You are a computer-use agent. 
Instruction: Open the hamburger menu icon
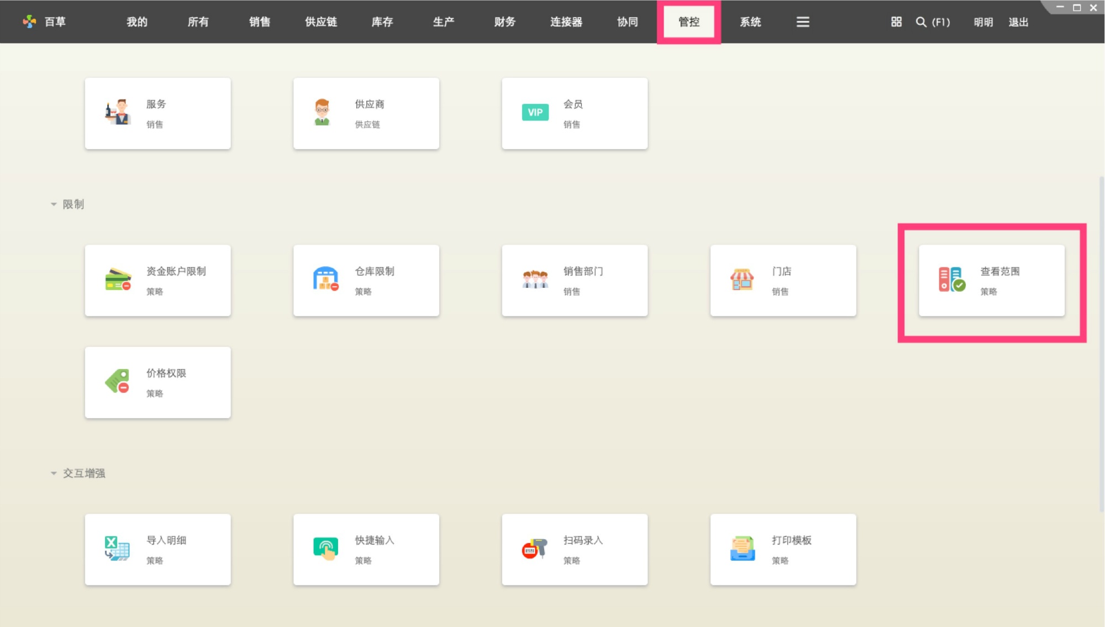[x=802, y=22]
